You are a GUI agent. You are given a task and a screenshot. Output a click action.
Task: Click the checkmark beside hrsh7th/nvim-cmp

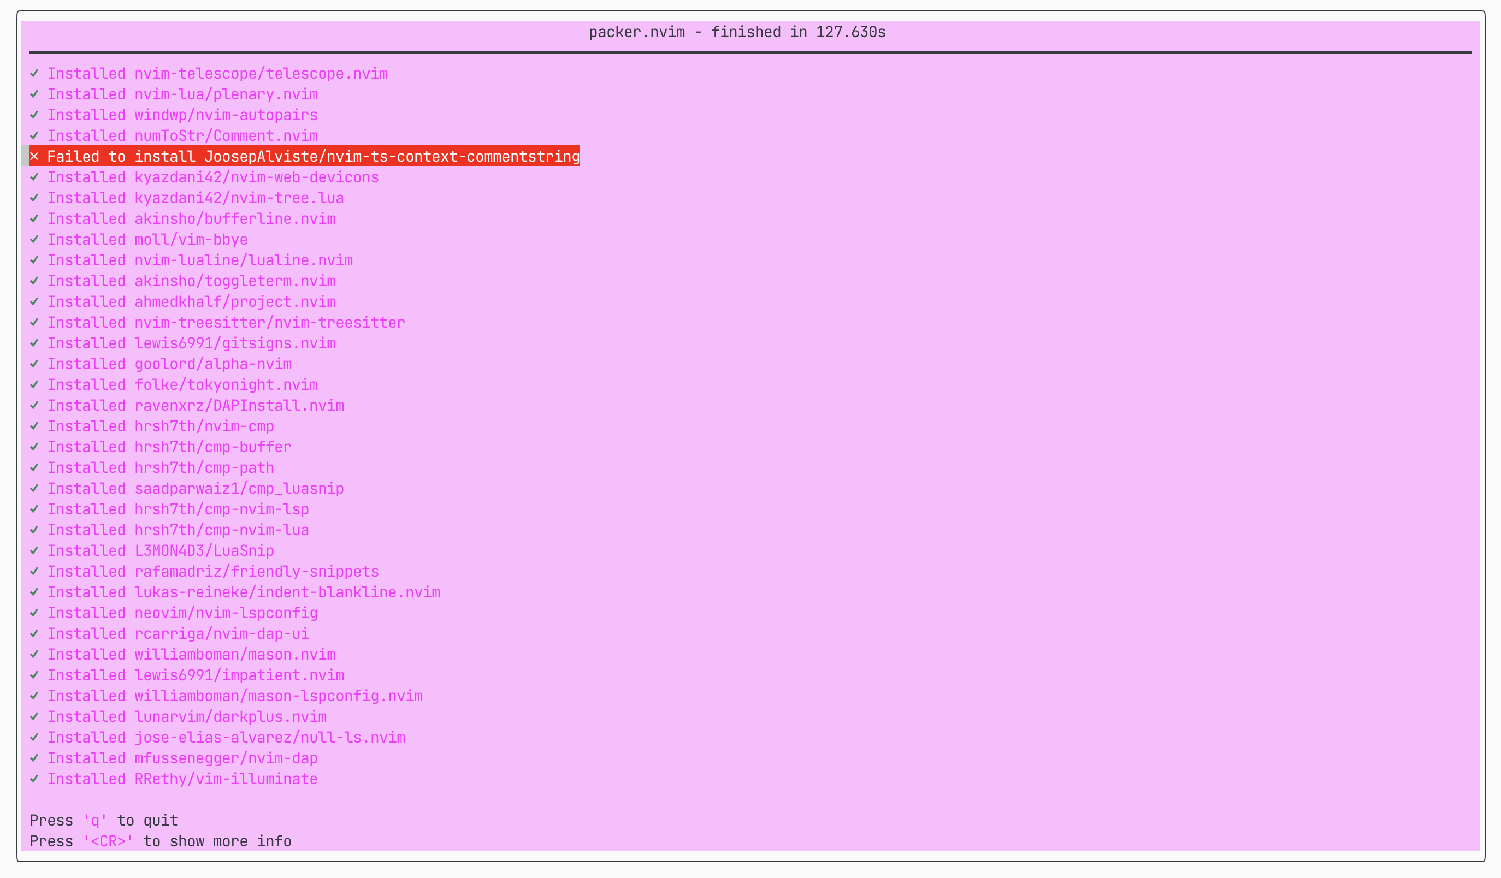34,426
